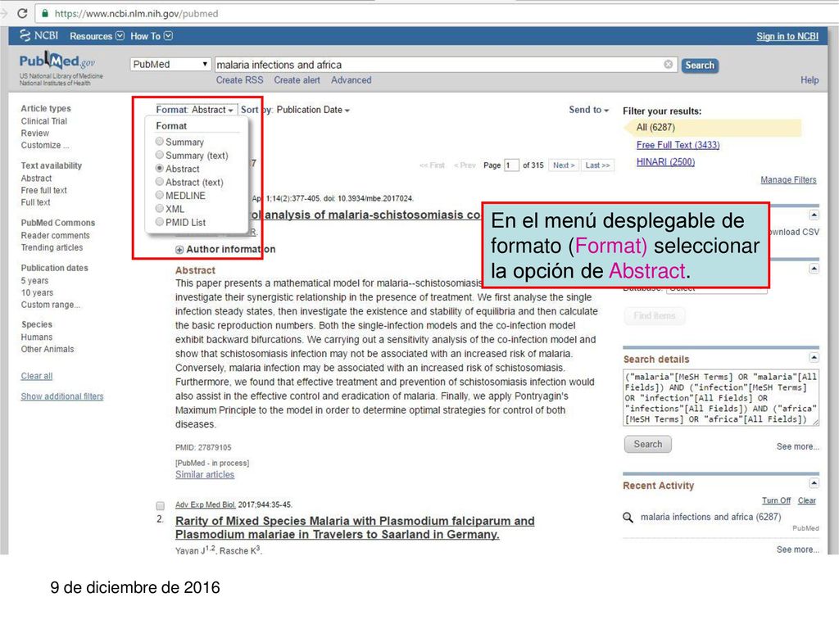Image resolution: width=839 pixels, height=629 pixels.
Task: Click Create alert below the search box
Action: pos(297,80)
